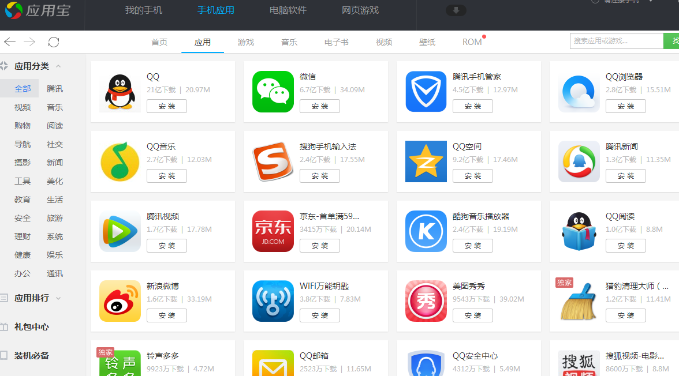
Task: Open 礼包中心 in the sidebar
Action: [x=31, y=326]
